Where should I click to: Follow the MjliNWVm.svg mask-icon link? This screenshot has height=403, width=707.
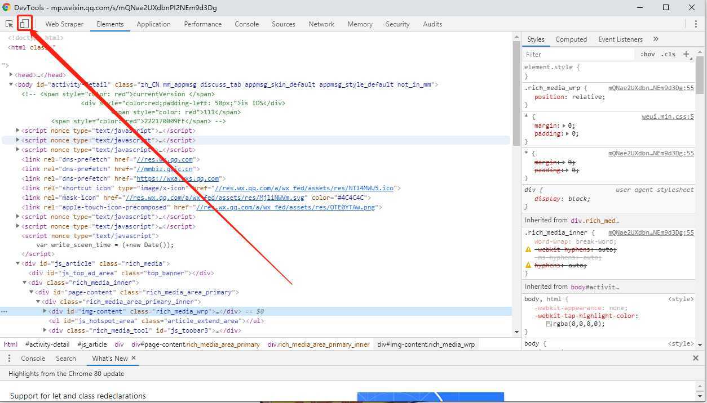215,198
